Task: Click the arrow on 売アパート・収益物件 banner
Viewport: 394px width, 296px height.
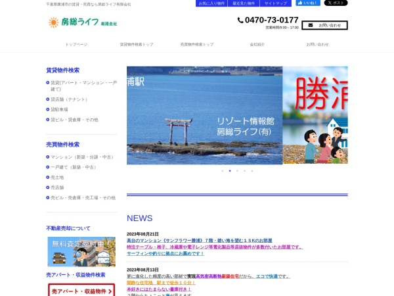Action: pos(110,291)
